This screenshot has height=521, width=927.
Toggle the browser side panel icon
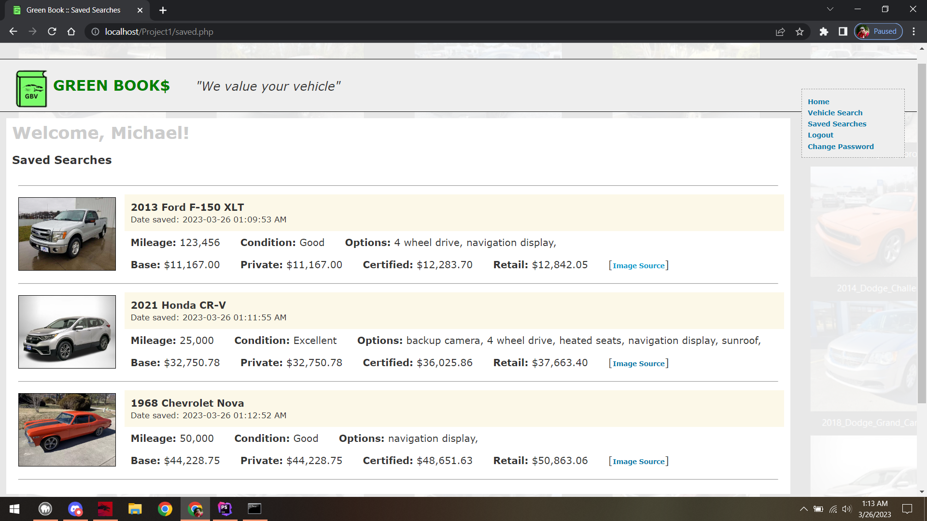point(843,32)
